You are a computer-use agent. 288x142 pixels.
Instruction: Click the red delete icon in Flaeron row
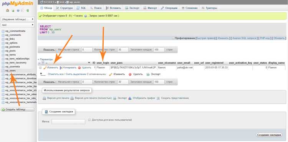[79, 68]
